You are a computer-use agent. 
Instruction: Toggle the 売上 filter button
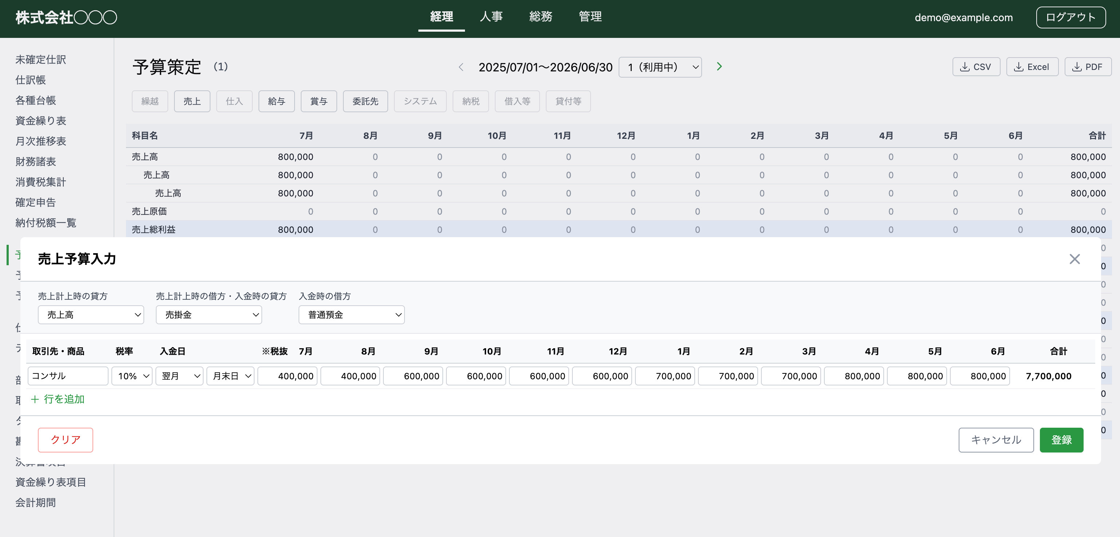point(192,101)
